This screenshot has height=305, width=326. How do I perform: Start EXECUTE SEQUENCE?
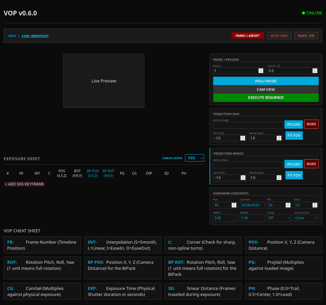pos(266,98)
